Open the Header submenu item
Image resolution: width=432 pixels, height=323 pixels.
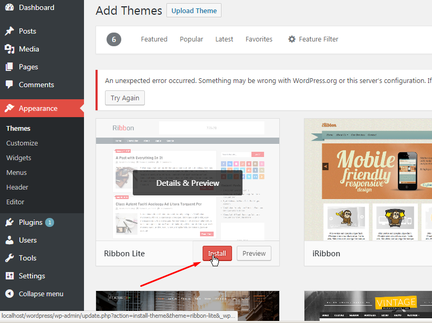[17, 187]
